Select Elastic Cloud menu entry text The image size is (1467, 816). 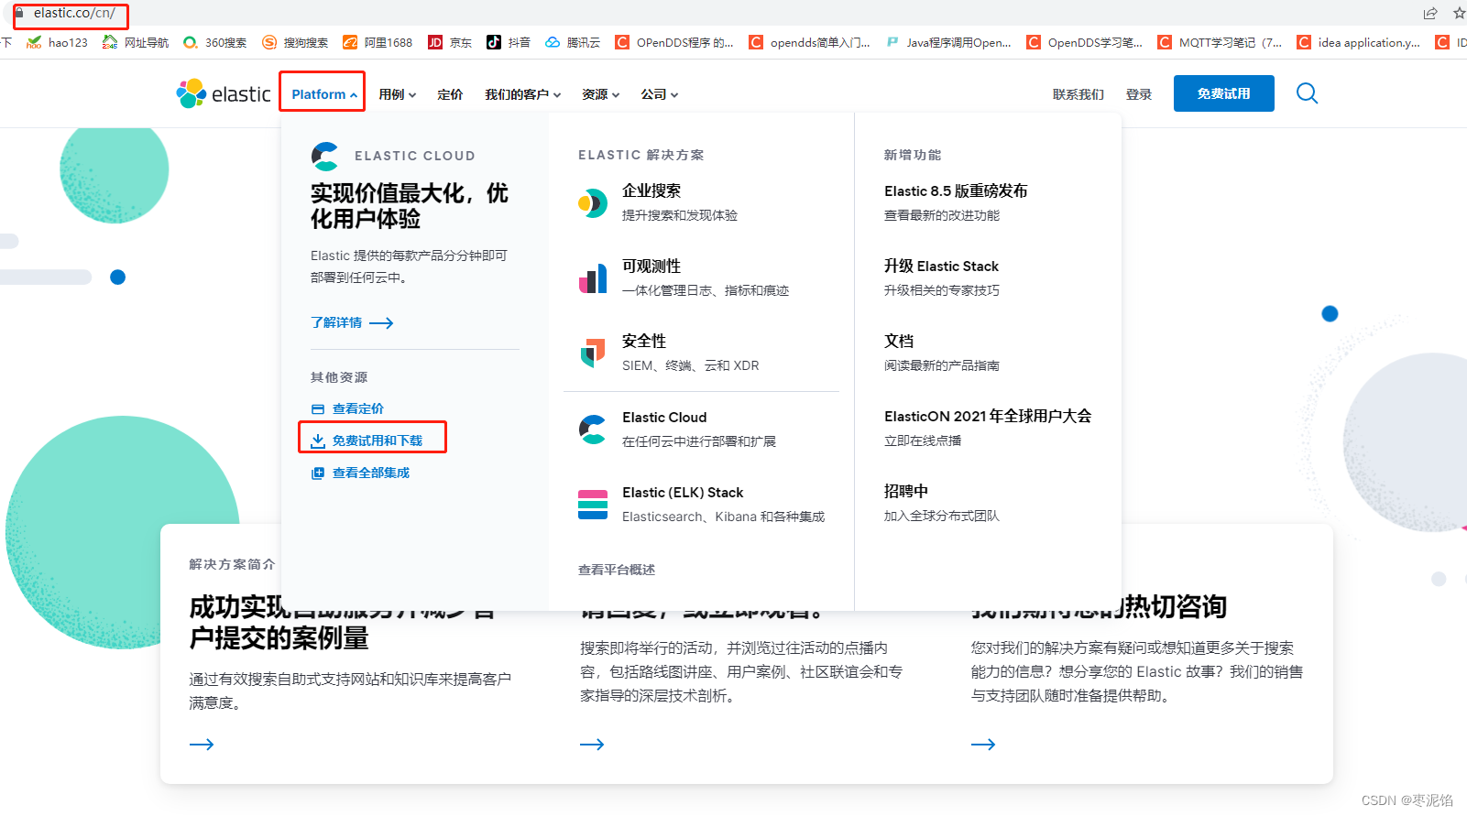click(x=664, y=418)
